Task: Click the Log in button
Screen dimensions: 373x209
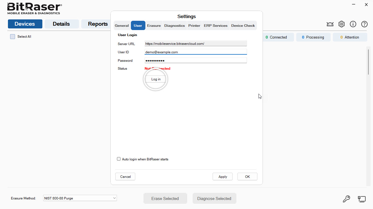Action: point(156,79)
